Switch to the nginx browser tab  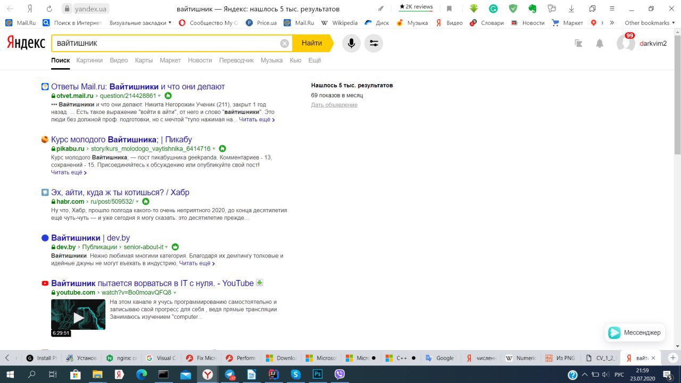[122, 358]
